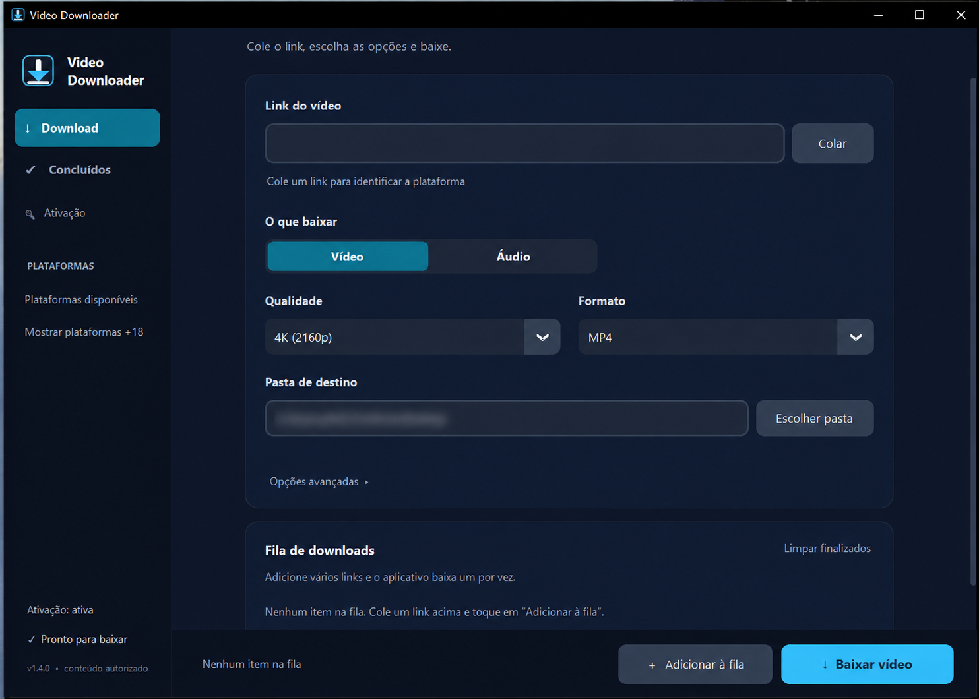This screenshot has height=699, width=979.
Task: Minimize the Video Downloader window
Action: [x=878, y=15]
